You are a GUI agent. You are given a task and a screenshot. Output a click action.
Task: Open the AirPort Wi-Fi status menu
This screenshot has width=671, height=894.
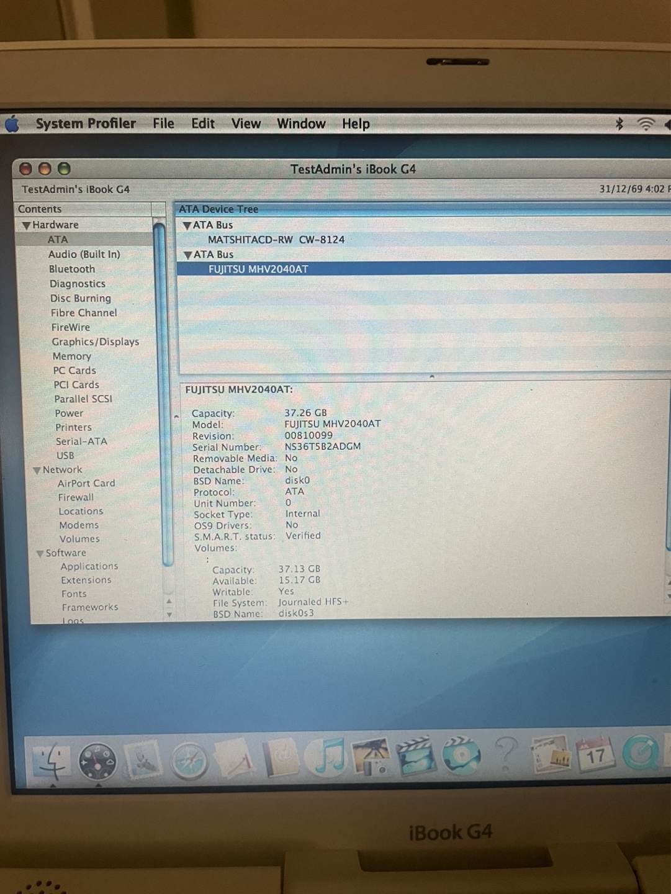(646, 124)
